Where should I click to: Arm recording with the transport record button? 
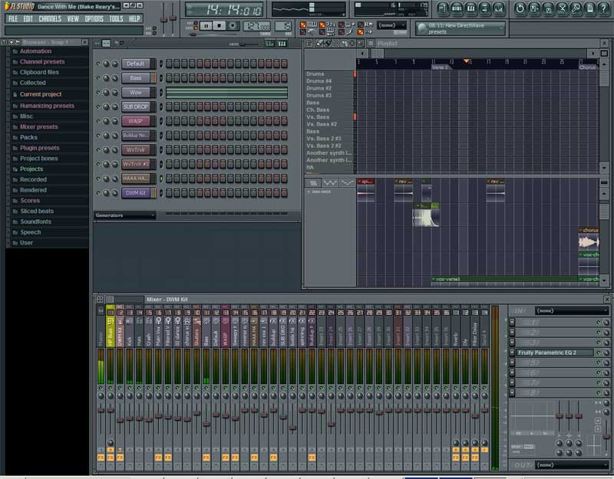click(233, 26)
